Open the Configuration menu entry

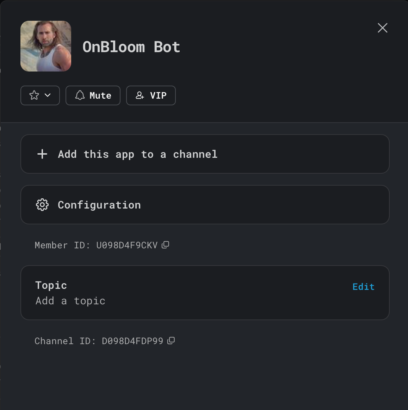[99, 205]
